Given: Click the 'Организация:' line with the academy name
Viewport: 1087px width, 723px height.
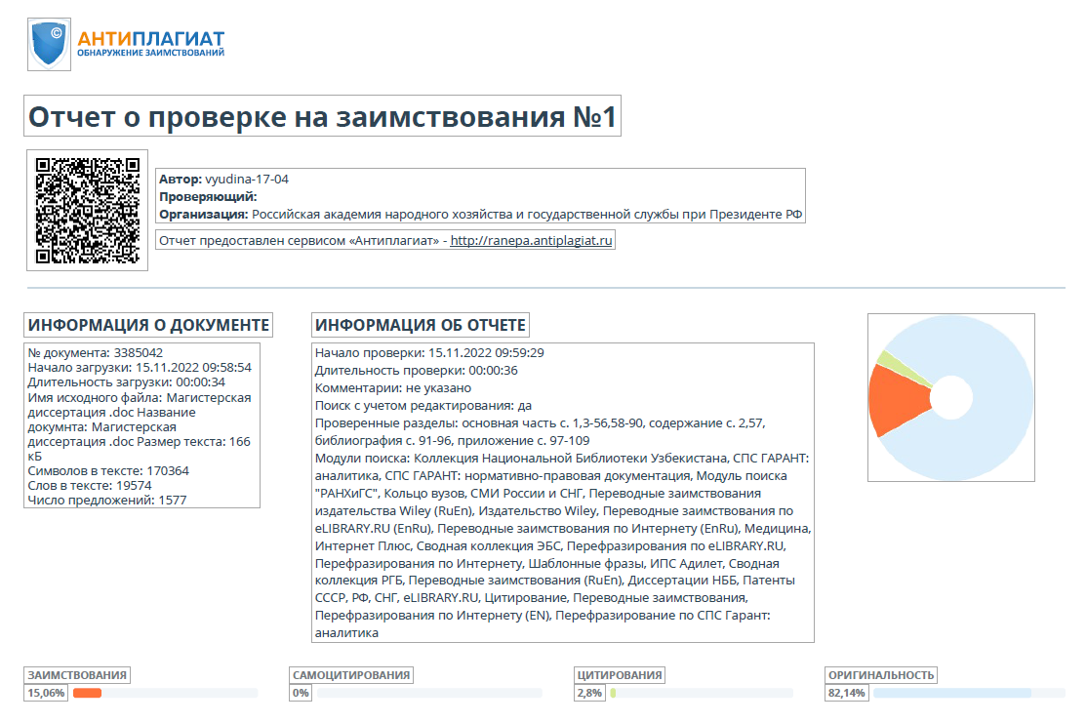Looking at the screenshot, I should (x=480, y=215).
